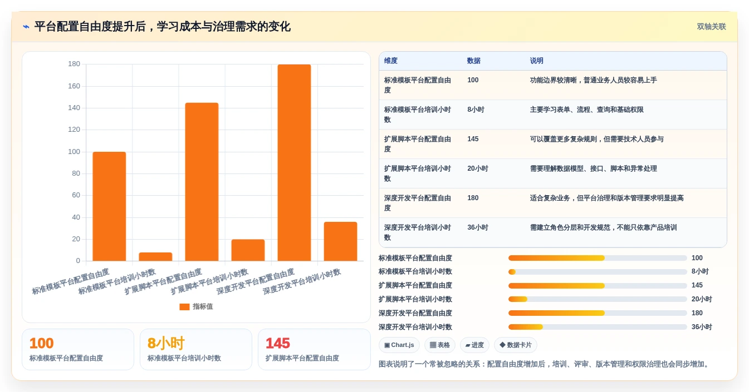
Task: Click the 说明 column header
Action: click(537, 61)
